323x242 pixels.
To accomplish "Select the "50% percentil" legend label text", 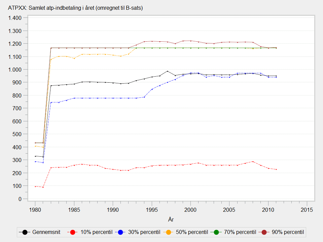I will click(191, 232).
